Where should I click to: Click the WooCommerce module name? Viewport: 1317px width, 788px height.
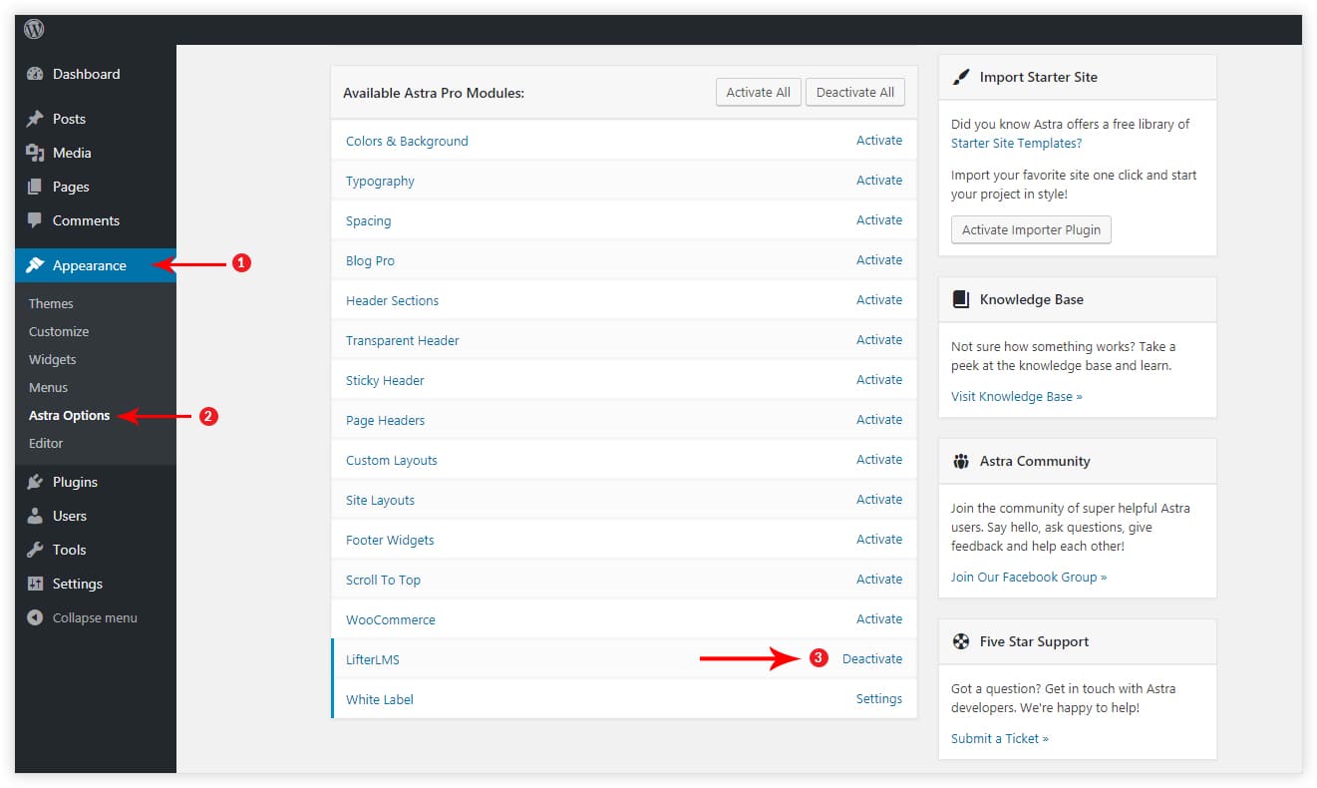[391, 619]
